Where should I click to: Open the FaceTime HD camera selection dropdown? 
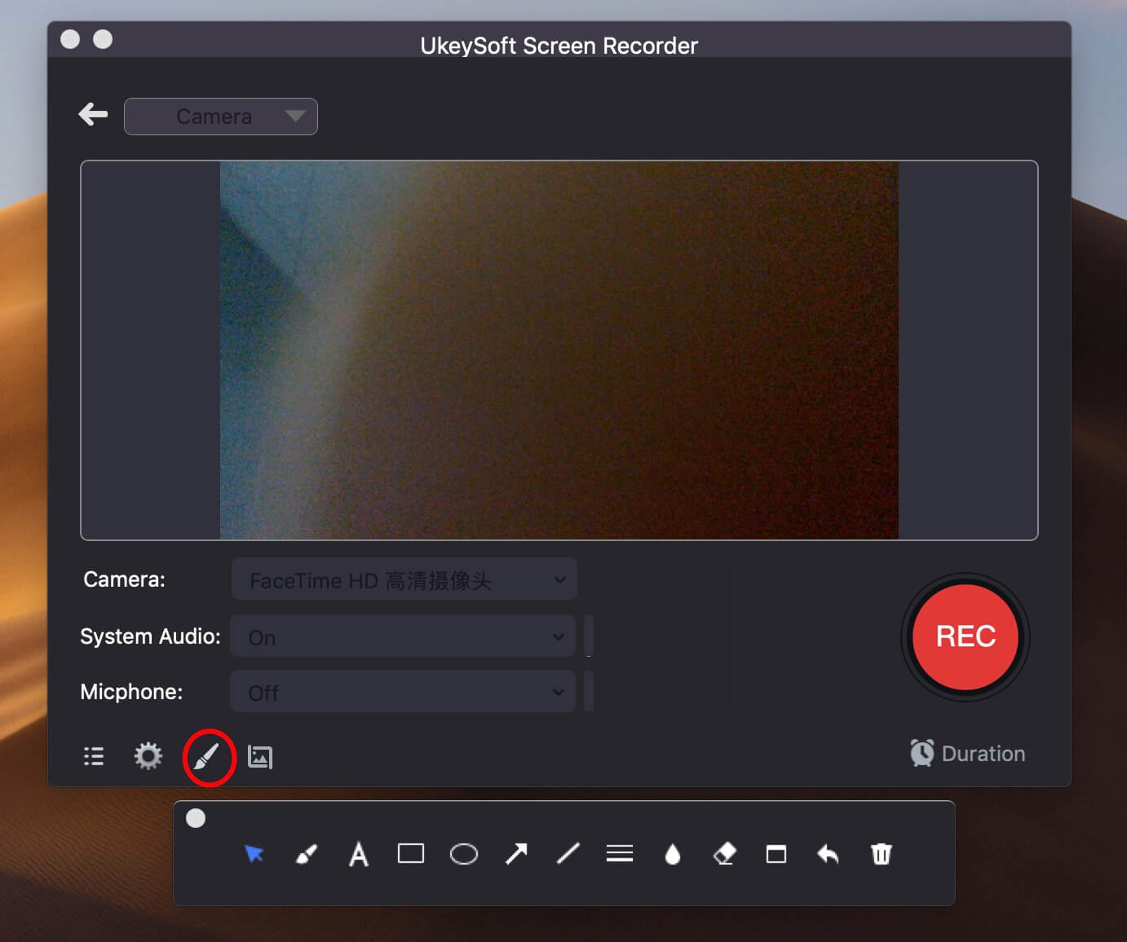[x=403, y=579]
